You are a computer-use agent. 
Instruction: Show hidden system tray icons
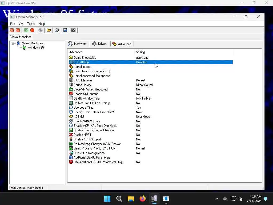[217, 199]
